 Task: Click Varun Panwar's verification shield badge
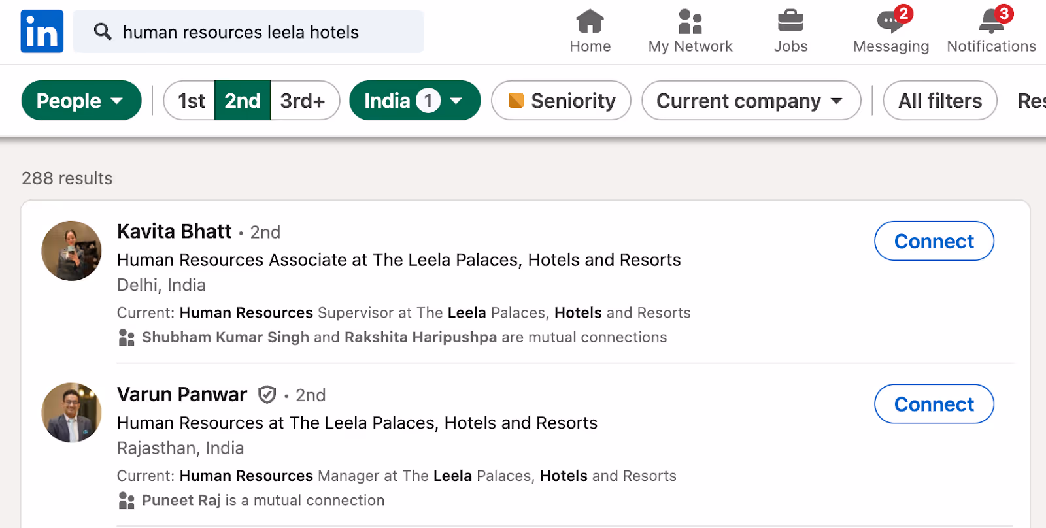tap(267, 395)
